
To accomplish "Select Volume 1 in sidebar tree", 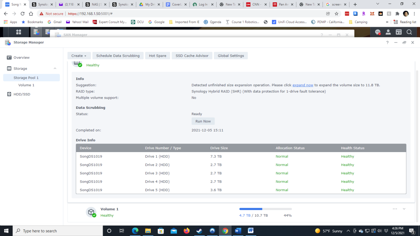I will click(26, 85).
